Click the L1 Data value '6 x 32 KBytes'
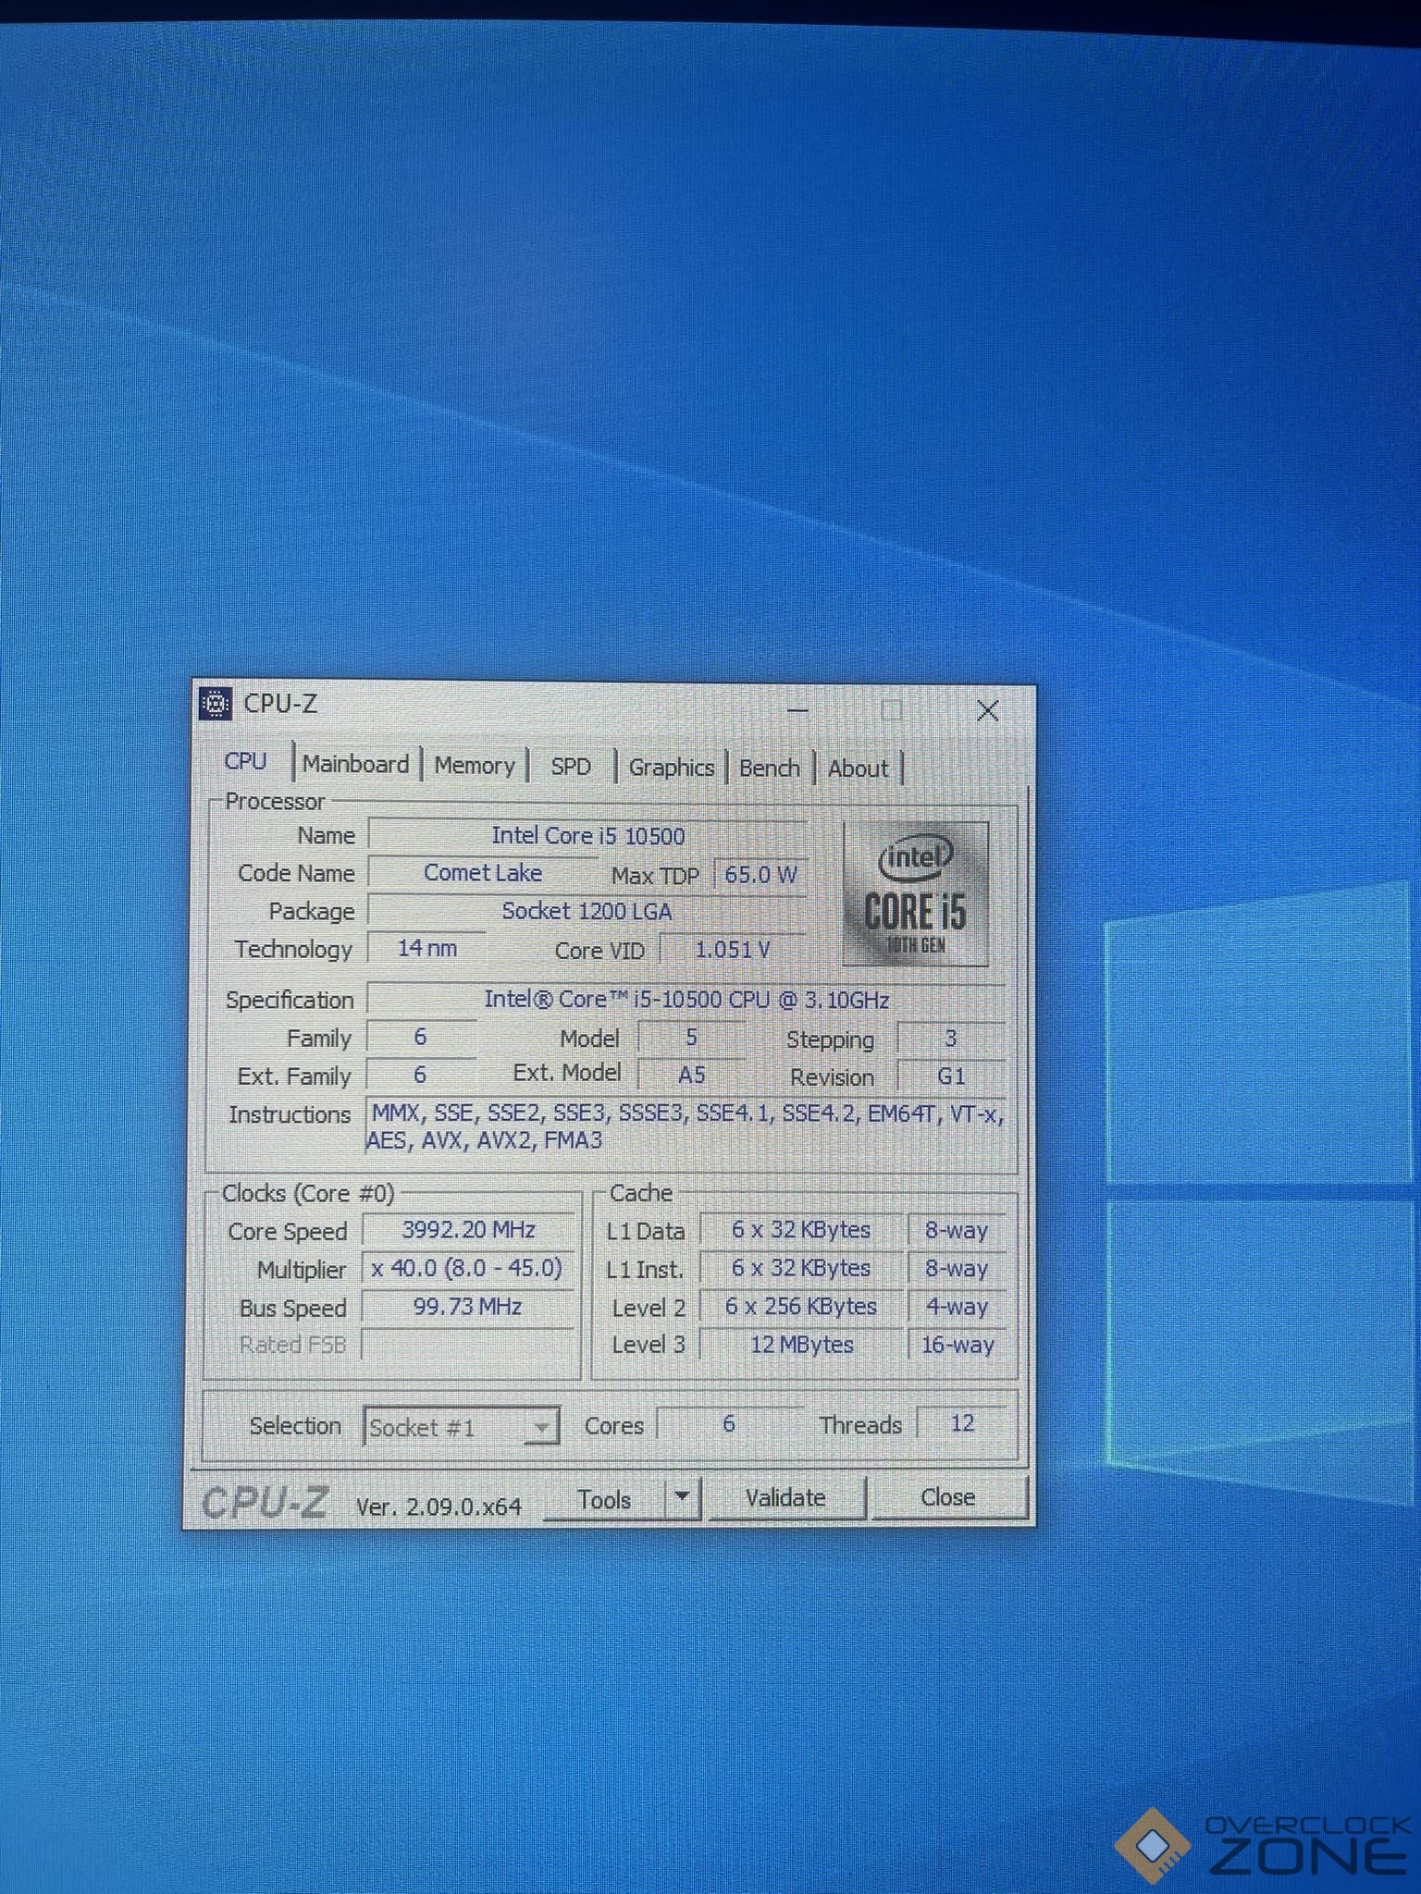This screenshot has width=1421, height=1894. (801, 1230)
